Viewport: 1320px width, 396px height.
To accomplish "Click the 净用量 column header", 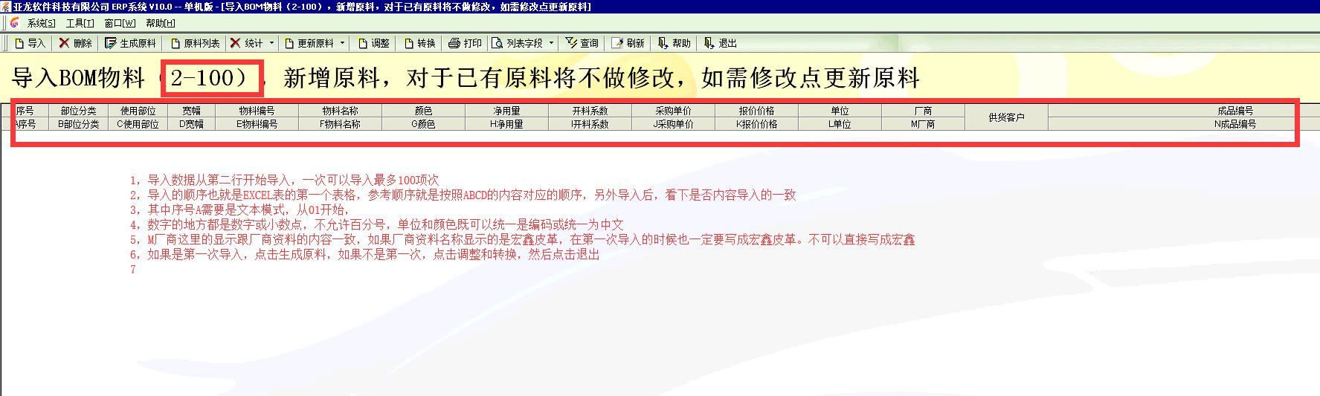I will (x=506, y=111).
